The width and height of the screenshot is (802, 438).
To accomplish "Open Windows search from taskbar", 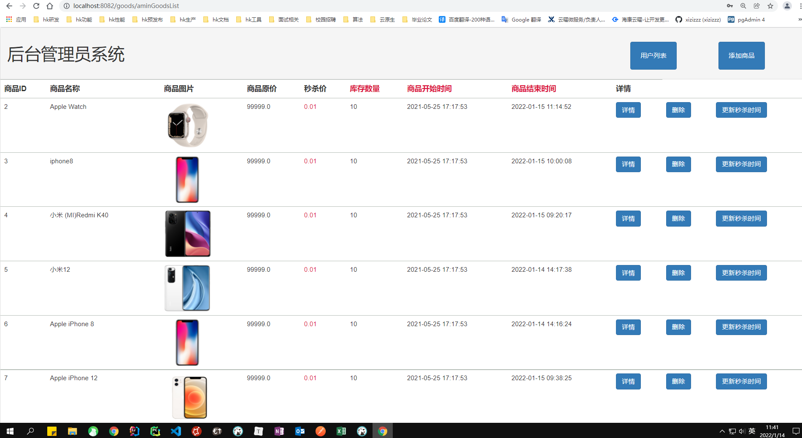I will (x=30, y=431).
